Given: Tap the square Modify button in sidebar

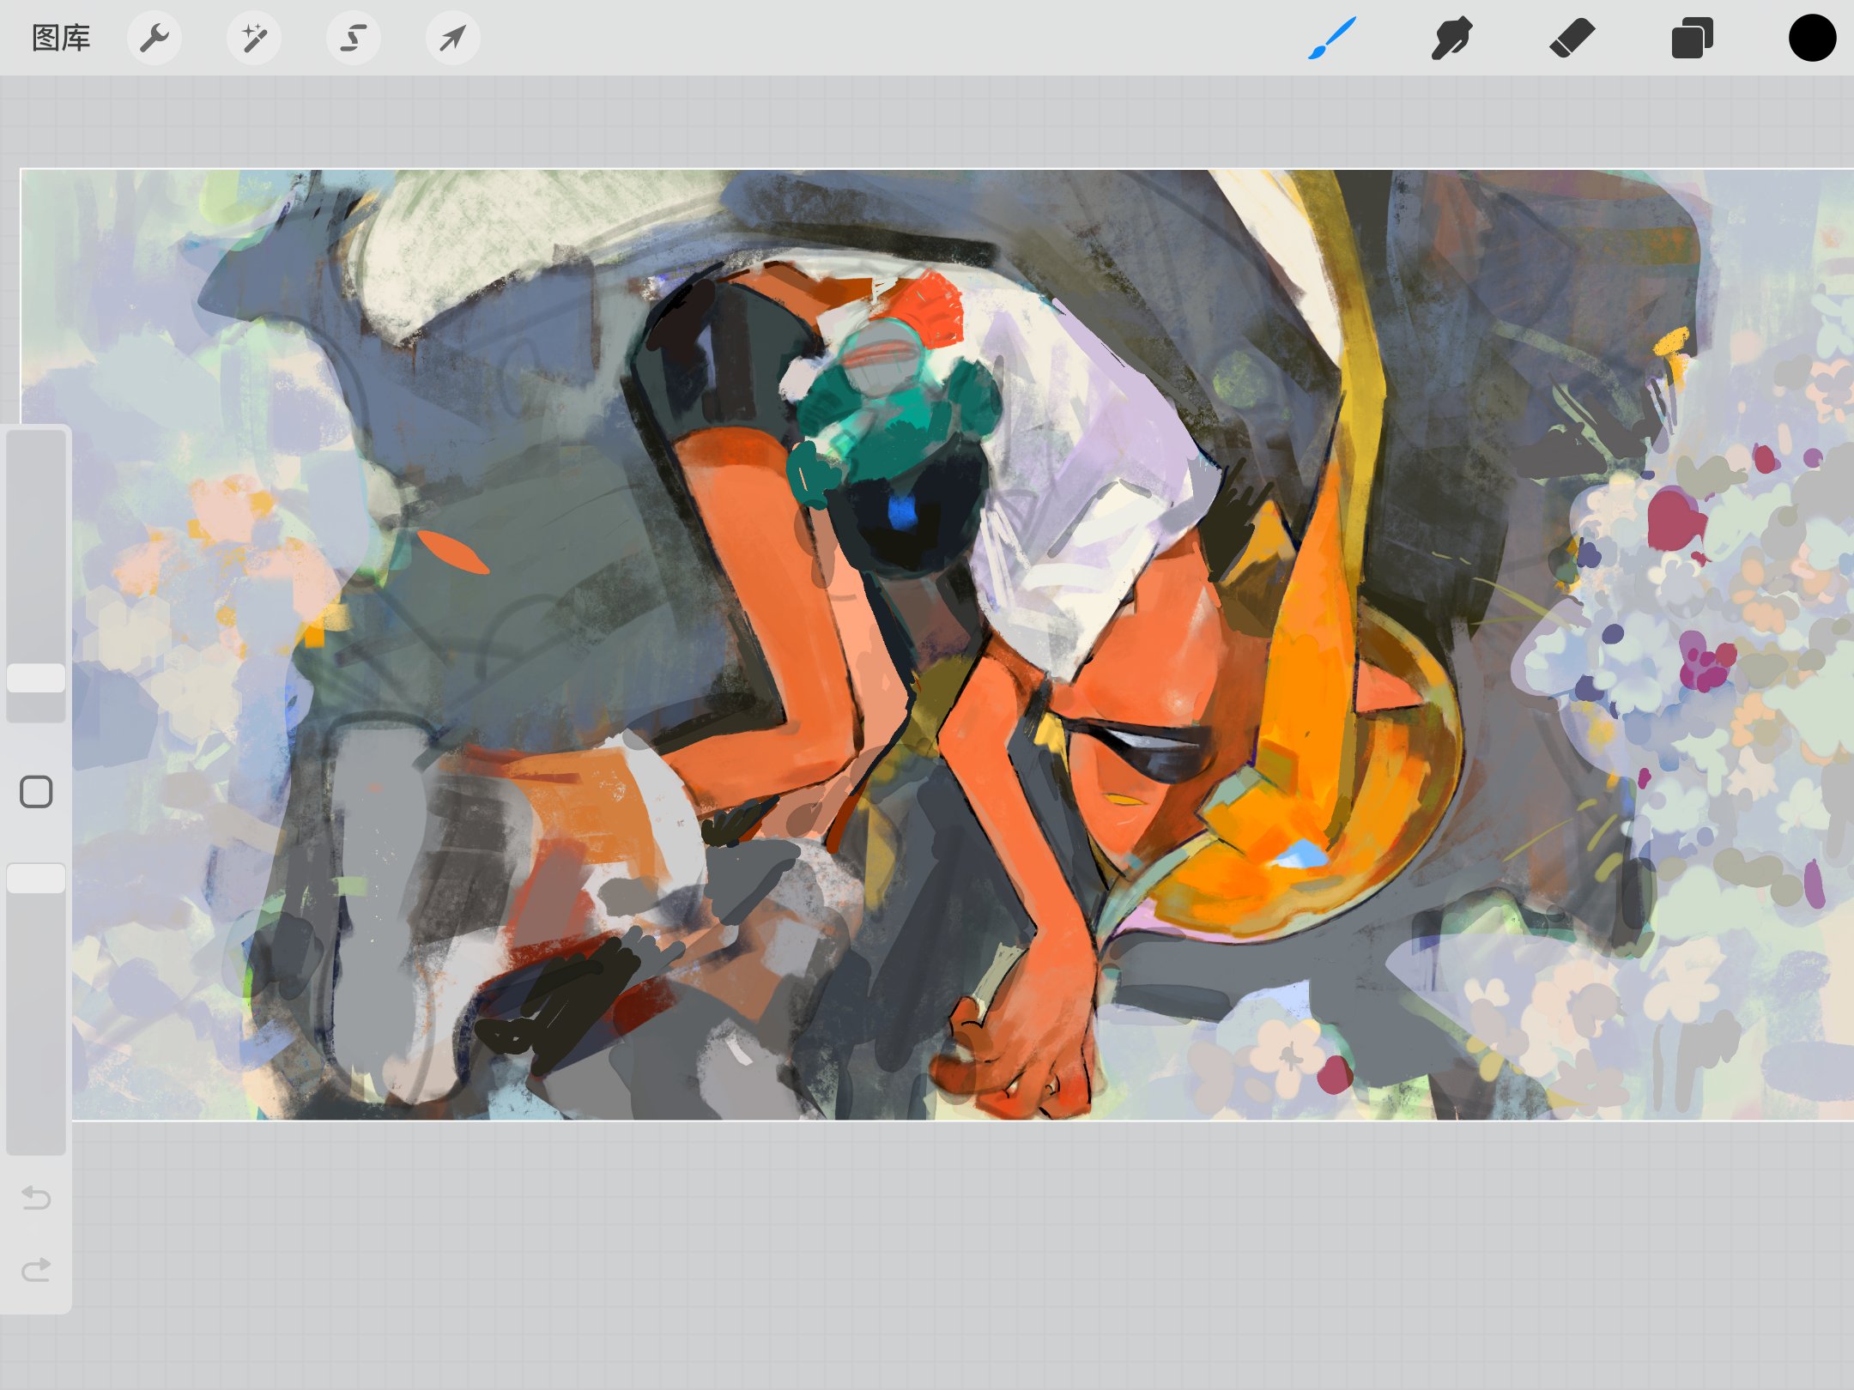Looking at the screenshot, I should (36, 791).
